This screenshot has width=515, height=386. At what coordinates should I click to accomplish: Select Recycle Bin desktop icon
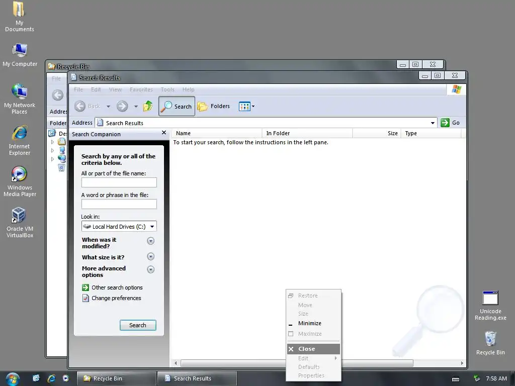[490, 343]
